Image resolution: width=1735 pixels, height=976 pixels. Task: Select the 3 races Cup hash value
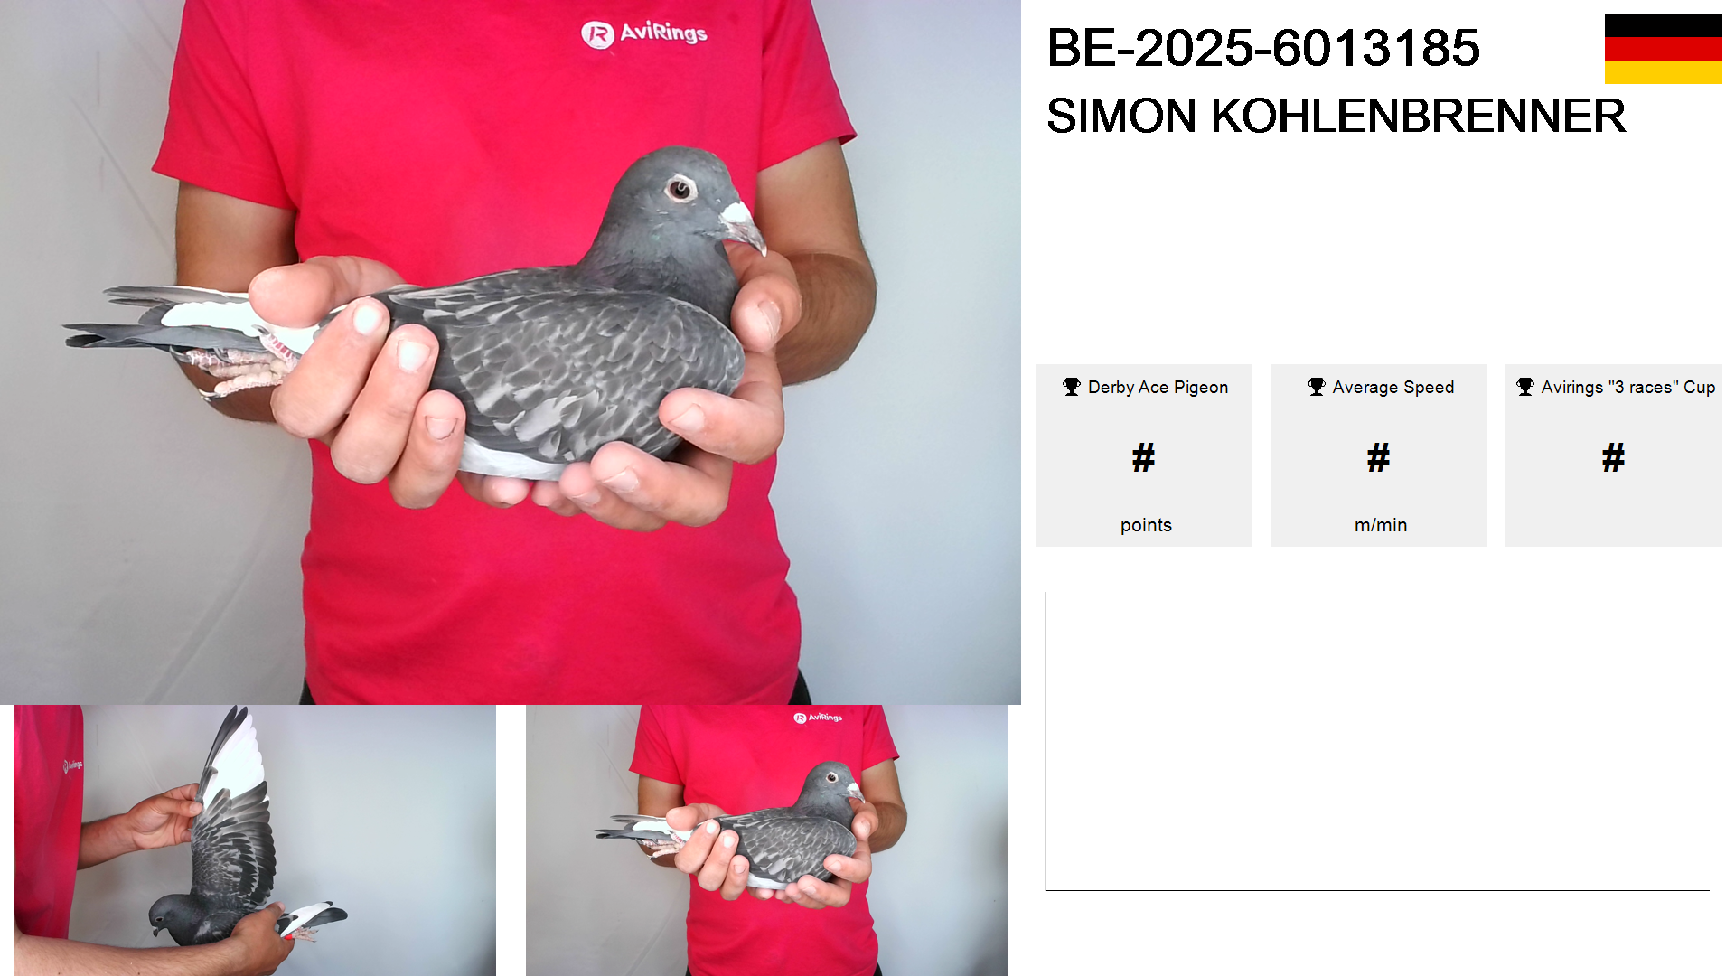tap(1613, 457)
